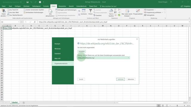
Task: Click sort ascending A-Z icon
Action: pos(79,11)
